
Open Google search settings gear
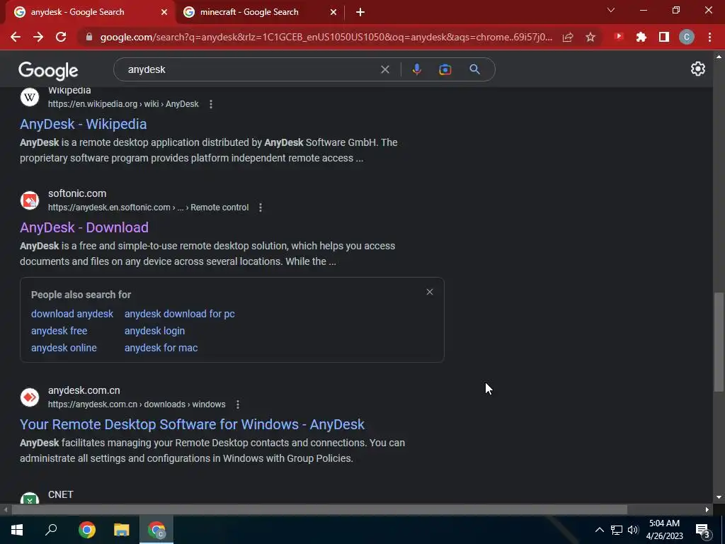click(x=697, y=69)
